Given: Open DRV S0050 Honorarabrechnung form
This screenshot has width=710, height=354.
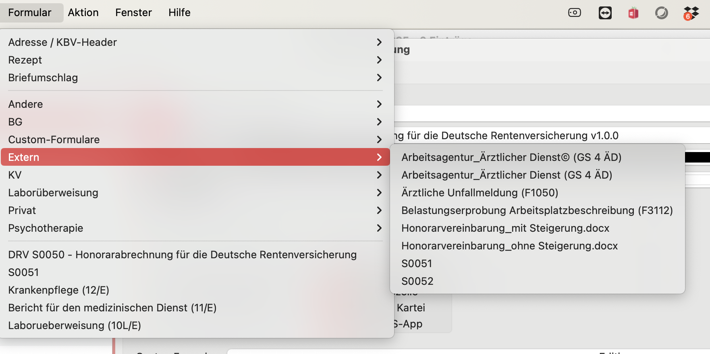Looking at the screenshot, I should [x=195, y=255].
